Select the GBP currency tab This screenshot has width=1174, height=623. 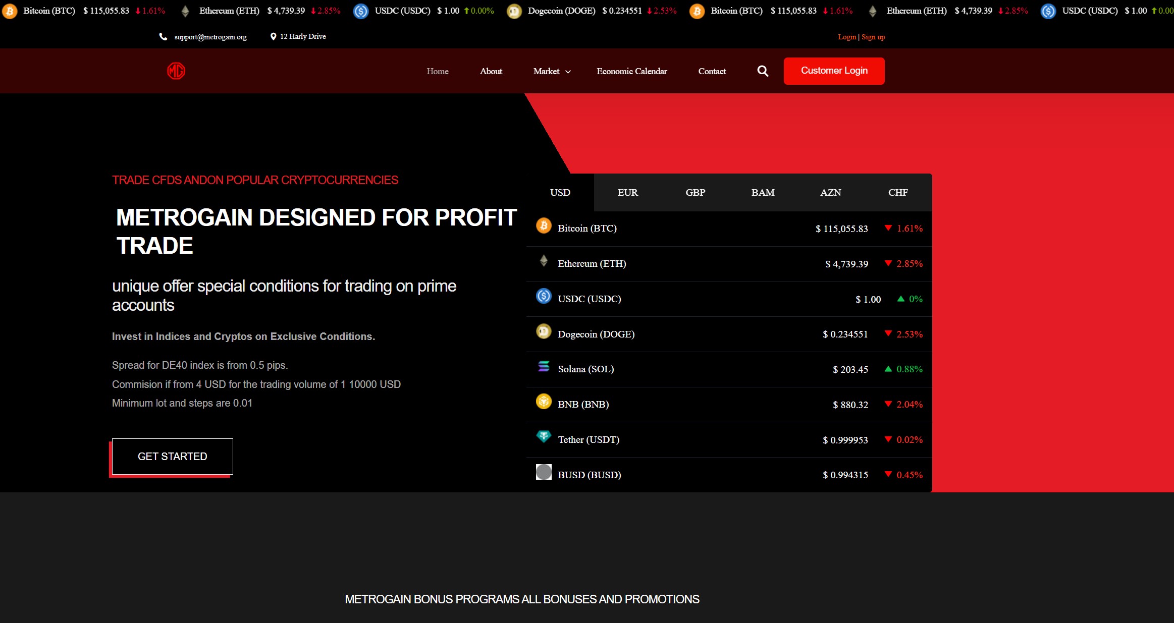coord(695,193)
